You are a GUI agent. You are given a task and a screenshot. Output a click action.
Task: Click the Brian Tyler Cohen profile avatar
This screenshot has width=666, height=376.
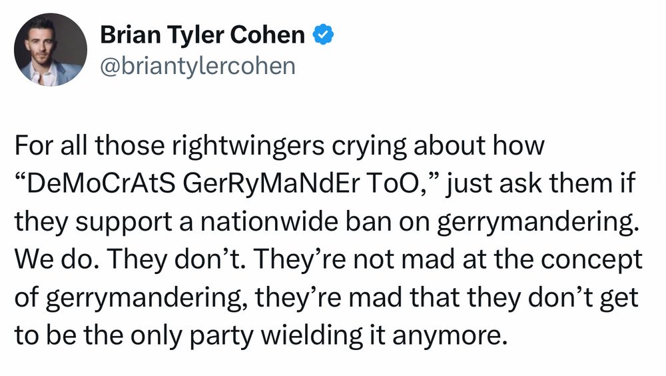[x=51, y=50]
